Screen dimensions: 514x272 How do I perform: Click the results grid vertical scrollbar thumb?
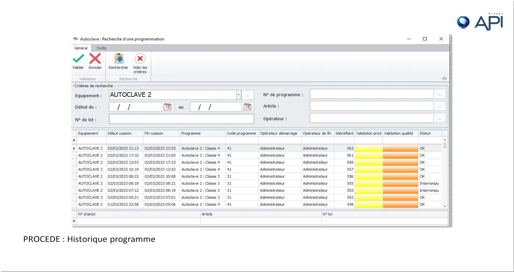pos(445,145)
